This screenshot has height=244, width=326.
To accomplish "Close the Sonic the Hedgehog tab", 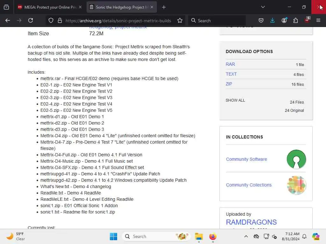I will (x=152, y=7).
